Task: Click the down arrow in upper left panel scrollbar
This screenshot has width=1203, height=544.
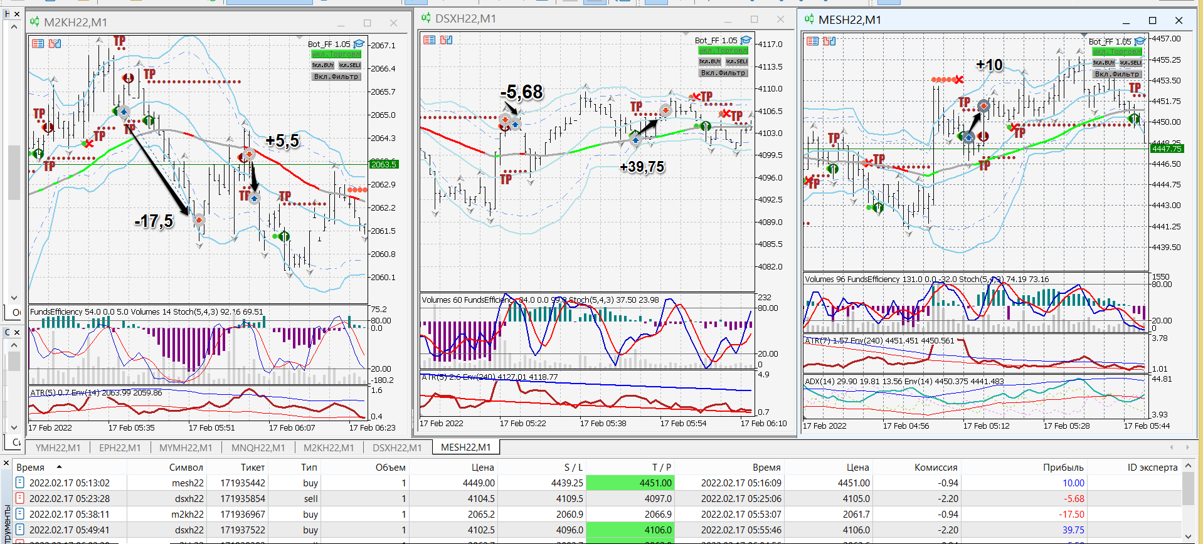Action: 14,298
